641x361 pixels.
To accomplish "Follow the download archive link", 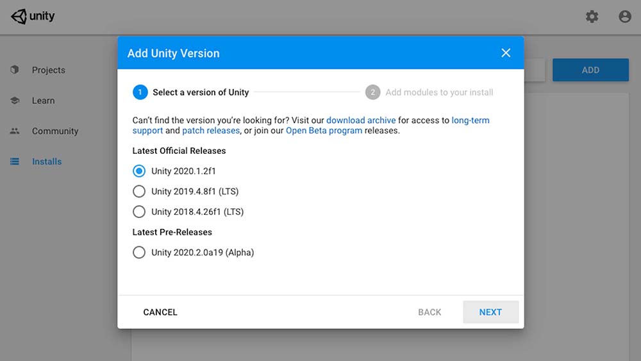I will [361, 121].
